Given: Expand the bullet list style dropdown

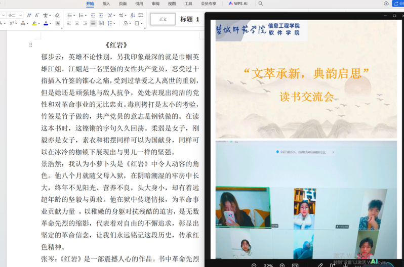Looking at the screenshot, I should (x=75, y=15).
